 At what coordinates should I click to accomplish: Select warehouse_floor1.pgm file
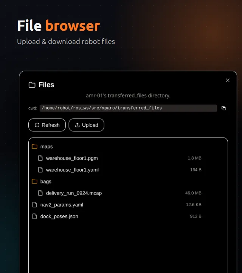128,158
